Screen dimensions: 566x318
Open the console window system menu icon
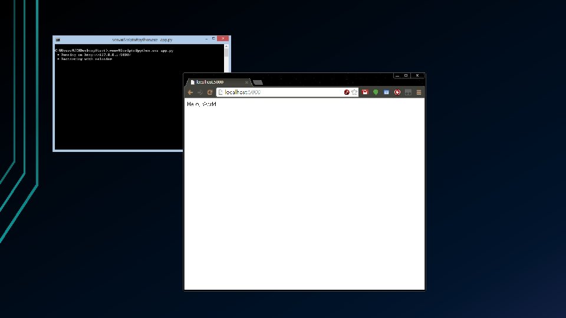pyautogui.click(x=58, y=39)
